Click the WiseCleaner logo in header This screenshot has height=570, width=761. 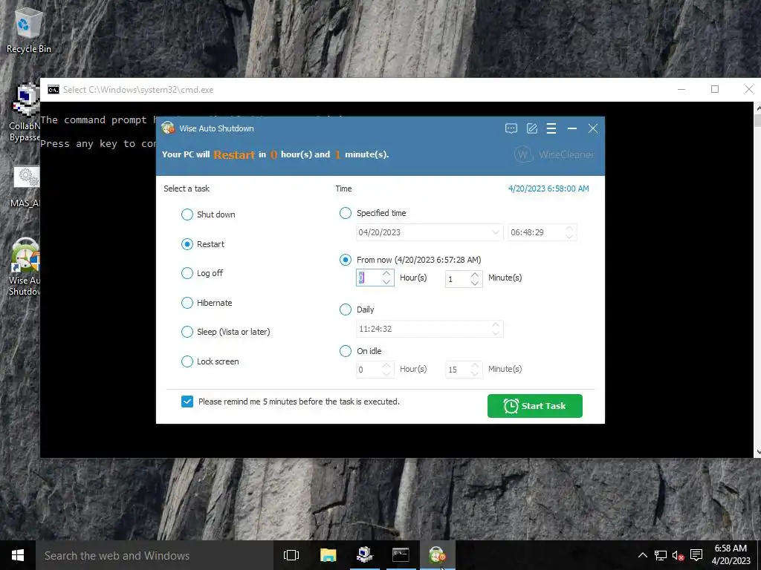tap(554, 155)
